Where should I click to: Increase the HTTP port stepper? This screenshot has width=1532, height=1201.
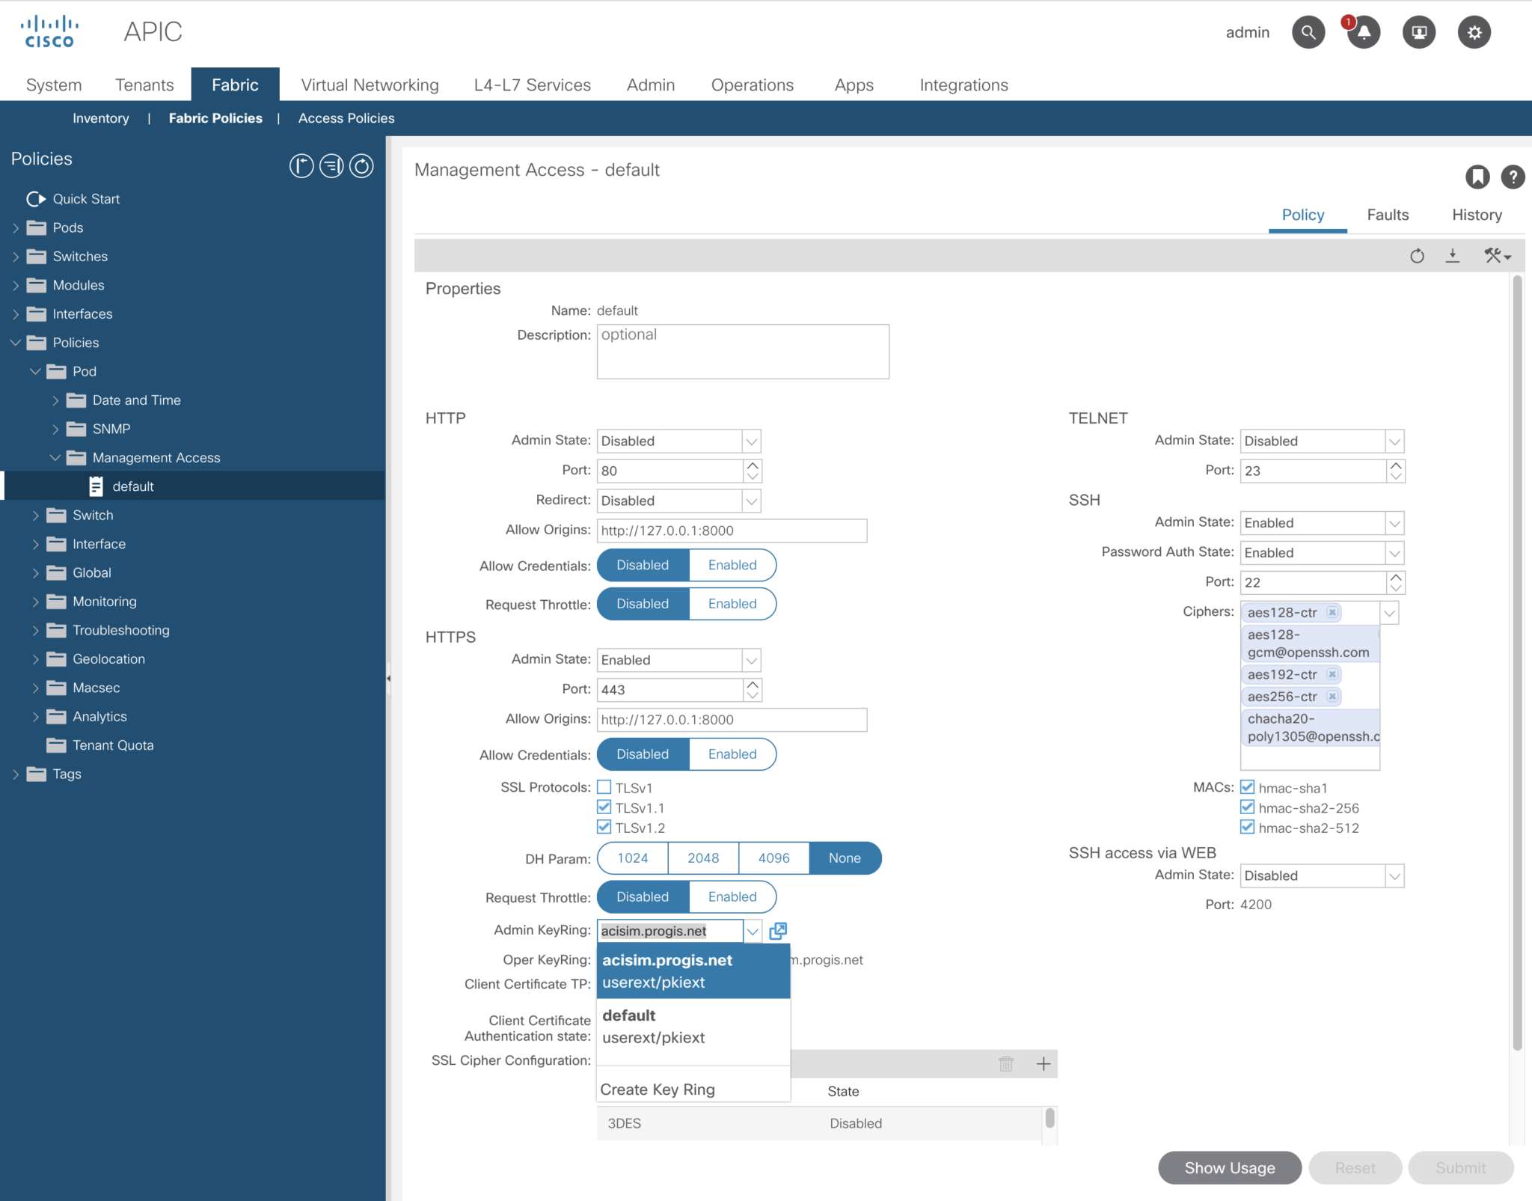[753, 465]
